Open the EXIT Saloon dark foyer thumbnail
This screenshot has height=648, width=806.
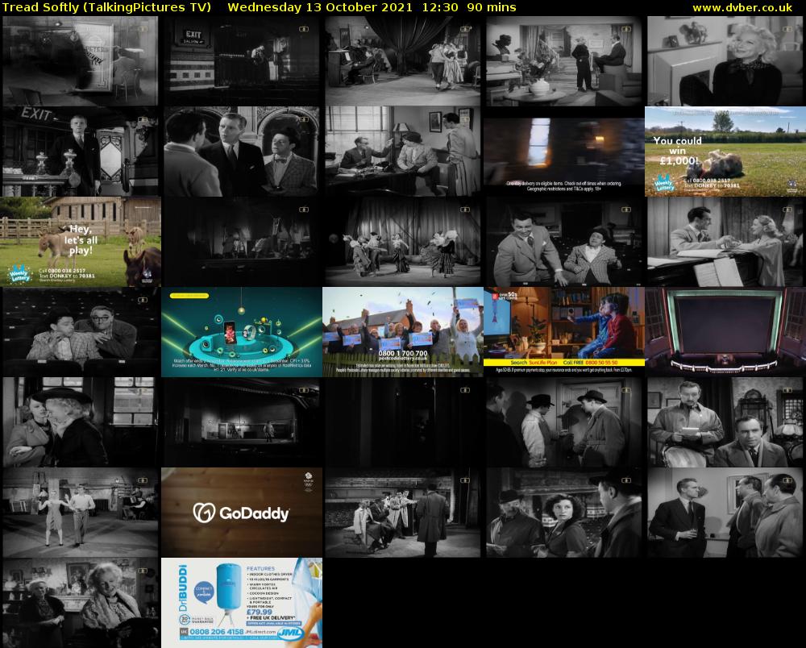click(242, 61)
